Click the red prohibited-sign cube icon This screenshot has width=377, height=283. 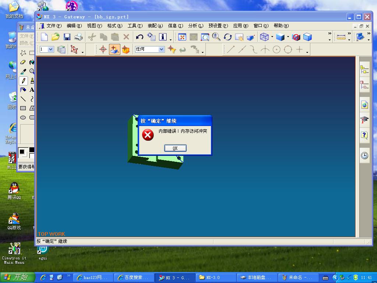coord(296,37)
